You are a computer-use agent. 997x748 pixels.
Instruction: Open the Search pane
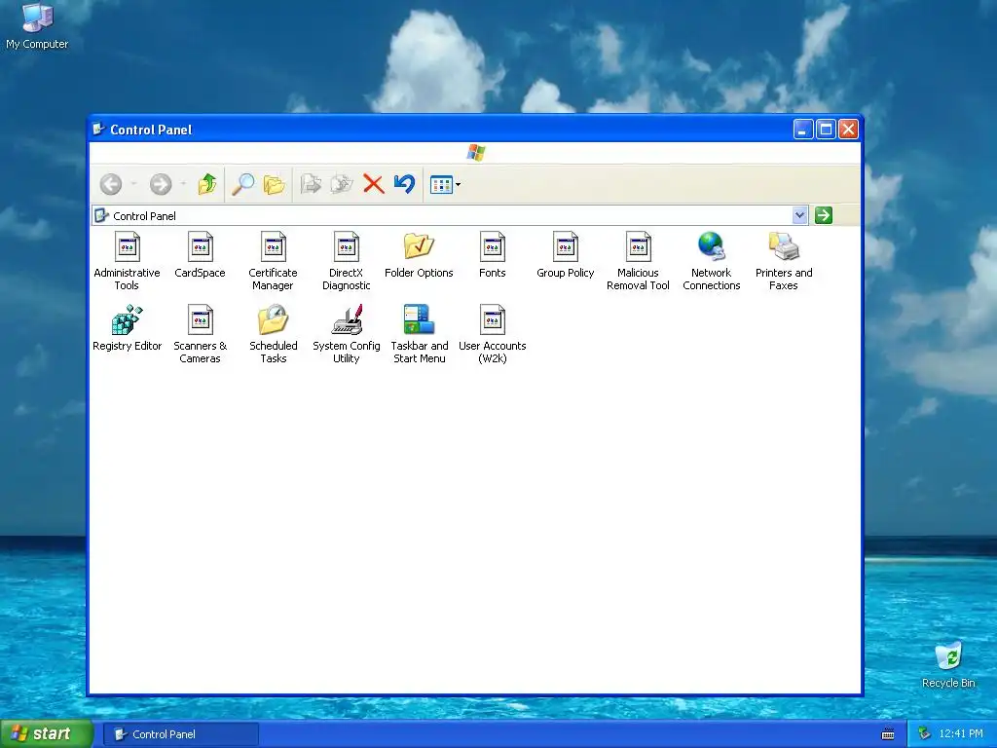[x=242, y=184]
